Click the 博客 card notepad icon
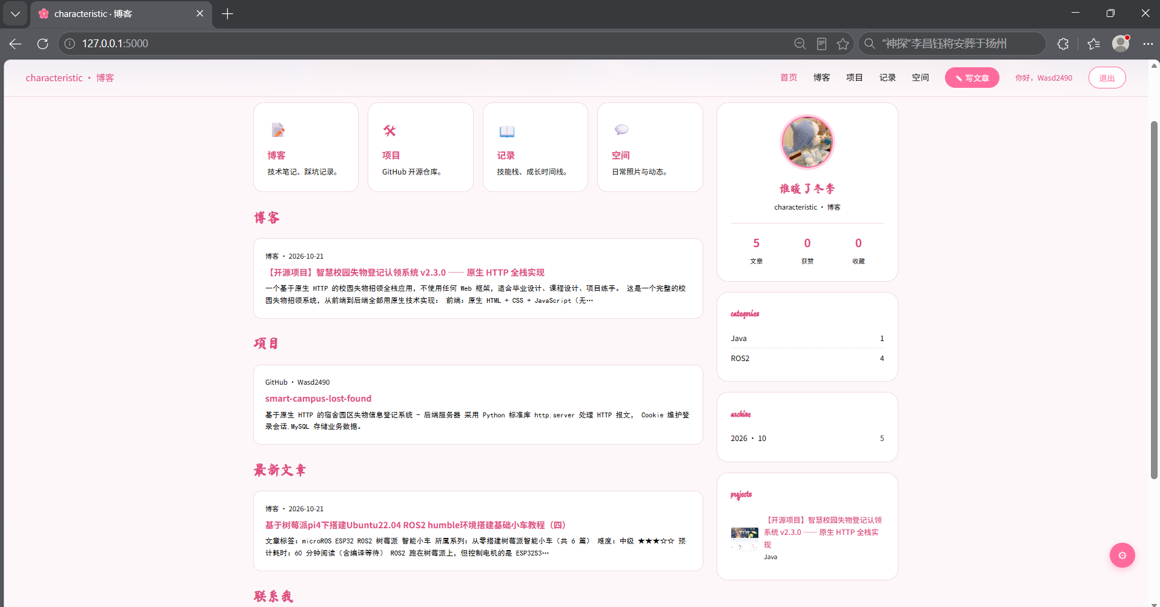This screenshot has height=607, width=1160. (x=278, y=130)
